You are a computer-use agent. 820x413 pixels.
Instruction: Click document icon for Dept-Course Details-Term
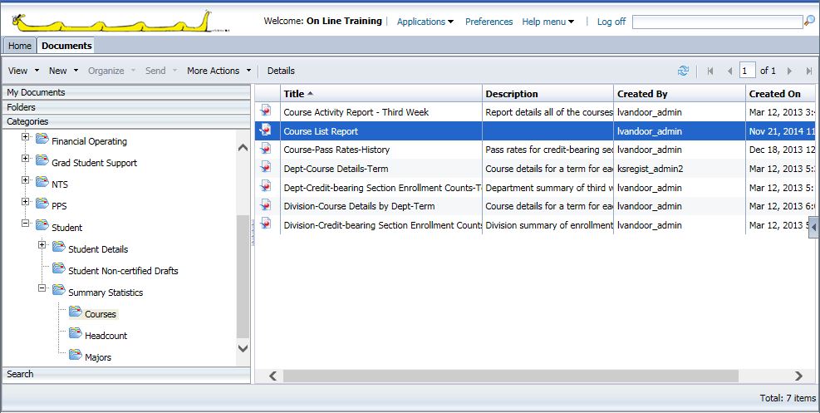(267, 167)
